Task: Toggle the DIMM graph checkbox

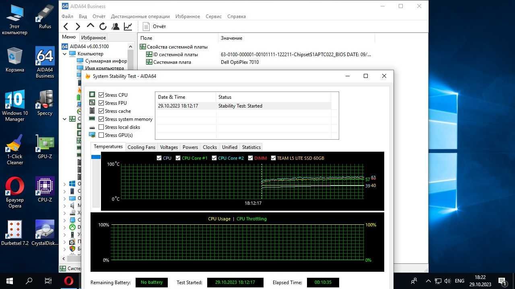Action: click(x=251, y=158)
